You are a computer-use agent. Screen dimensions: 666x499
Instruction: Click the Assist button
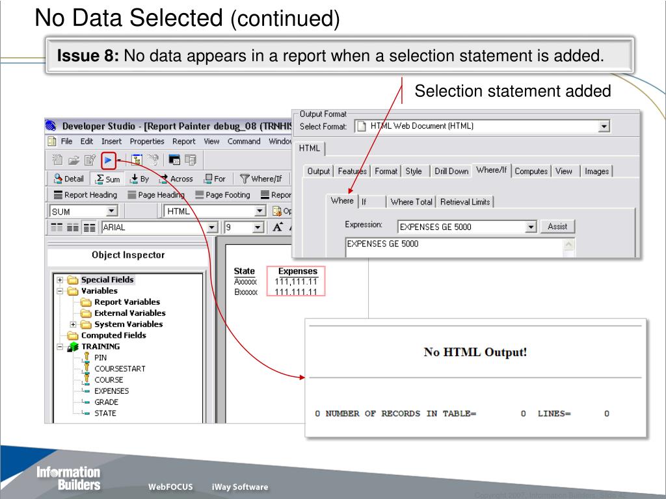(557, 227)
